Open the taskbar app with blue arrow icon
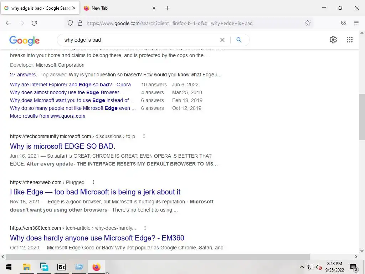Screen dimensions: 365x274 pos(44,267)
